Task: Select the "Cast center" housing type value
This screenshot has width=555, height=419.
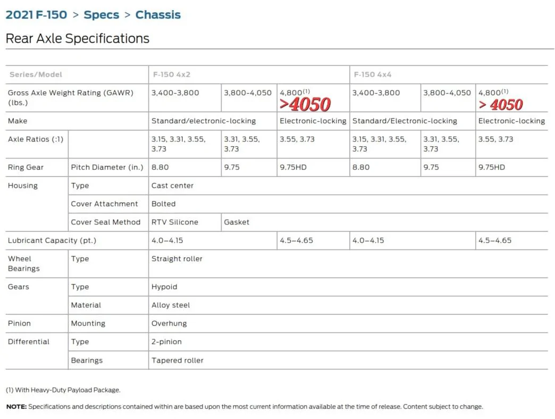Action: click(172, 186)
